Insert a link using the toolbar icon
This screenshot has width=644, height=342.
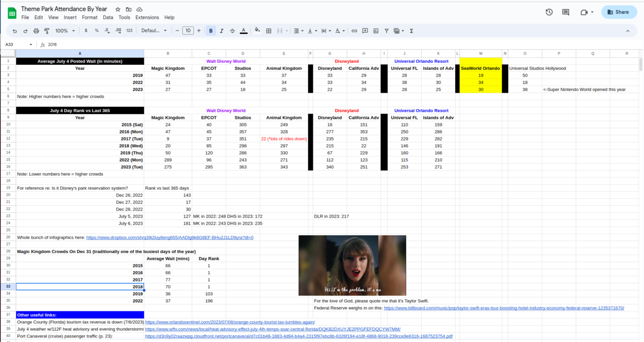(x=354, y=31)
